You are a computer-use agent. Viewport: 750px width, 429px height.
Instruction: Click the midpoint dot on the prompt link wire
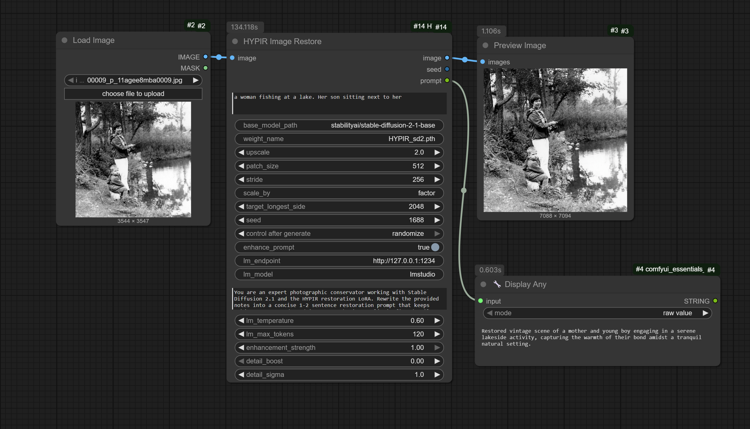pos(464,190)
